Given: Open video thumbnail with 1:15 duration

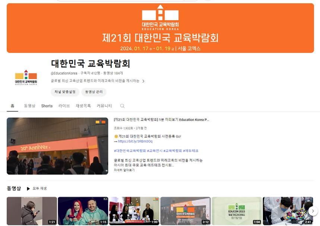Looking at the screenshot, I should (x=83, y=211).
